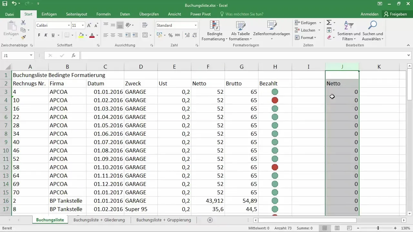Open the 'Buchungsliste + Gruppierung' sheet tab
The width and height of the screenshot is (413, 232).
click(164, 220)
